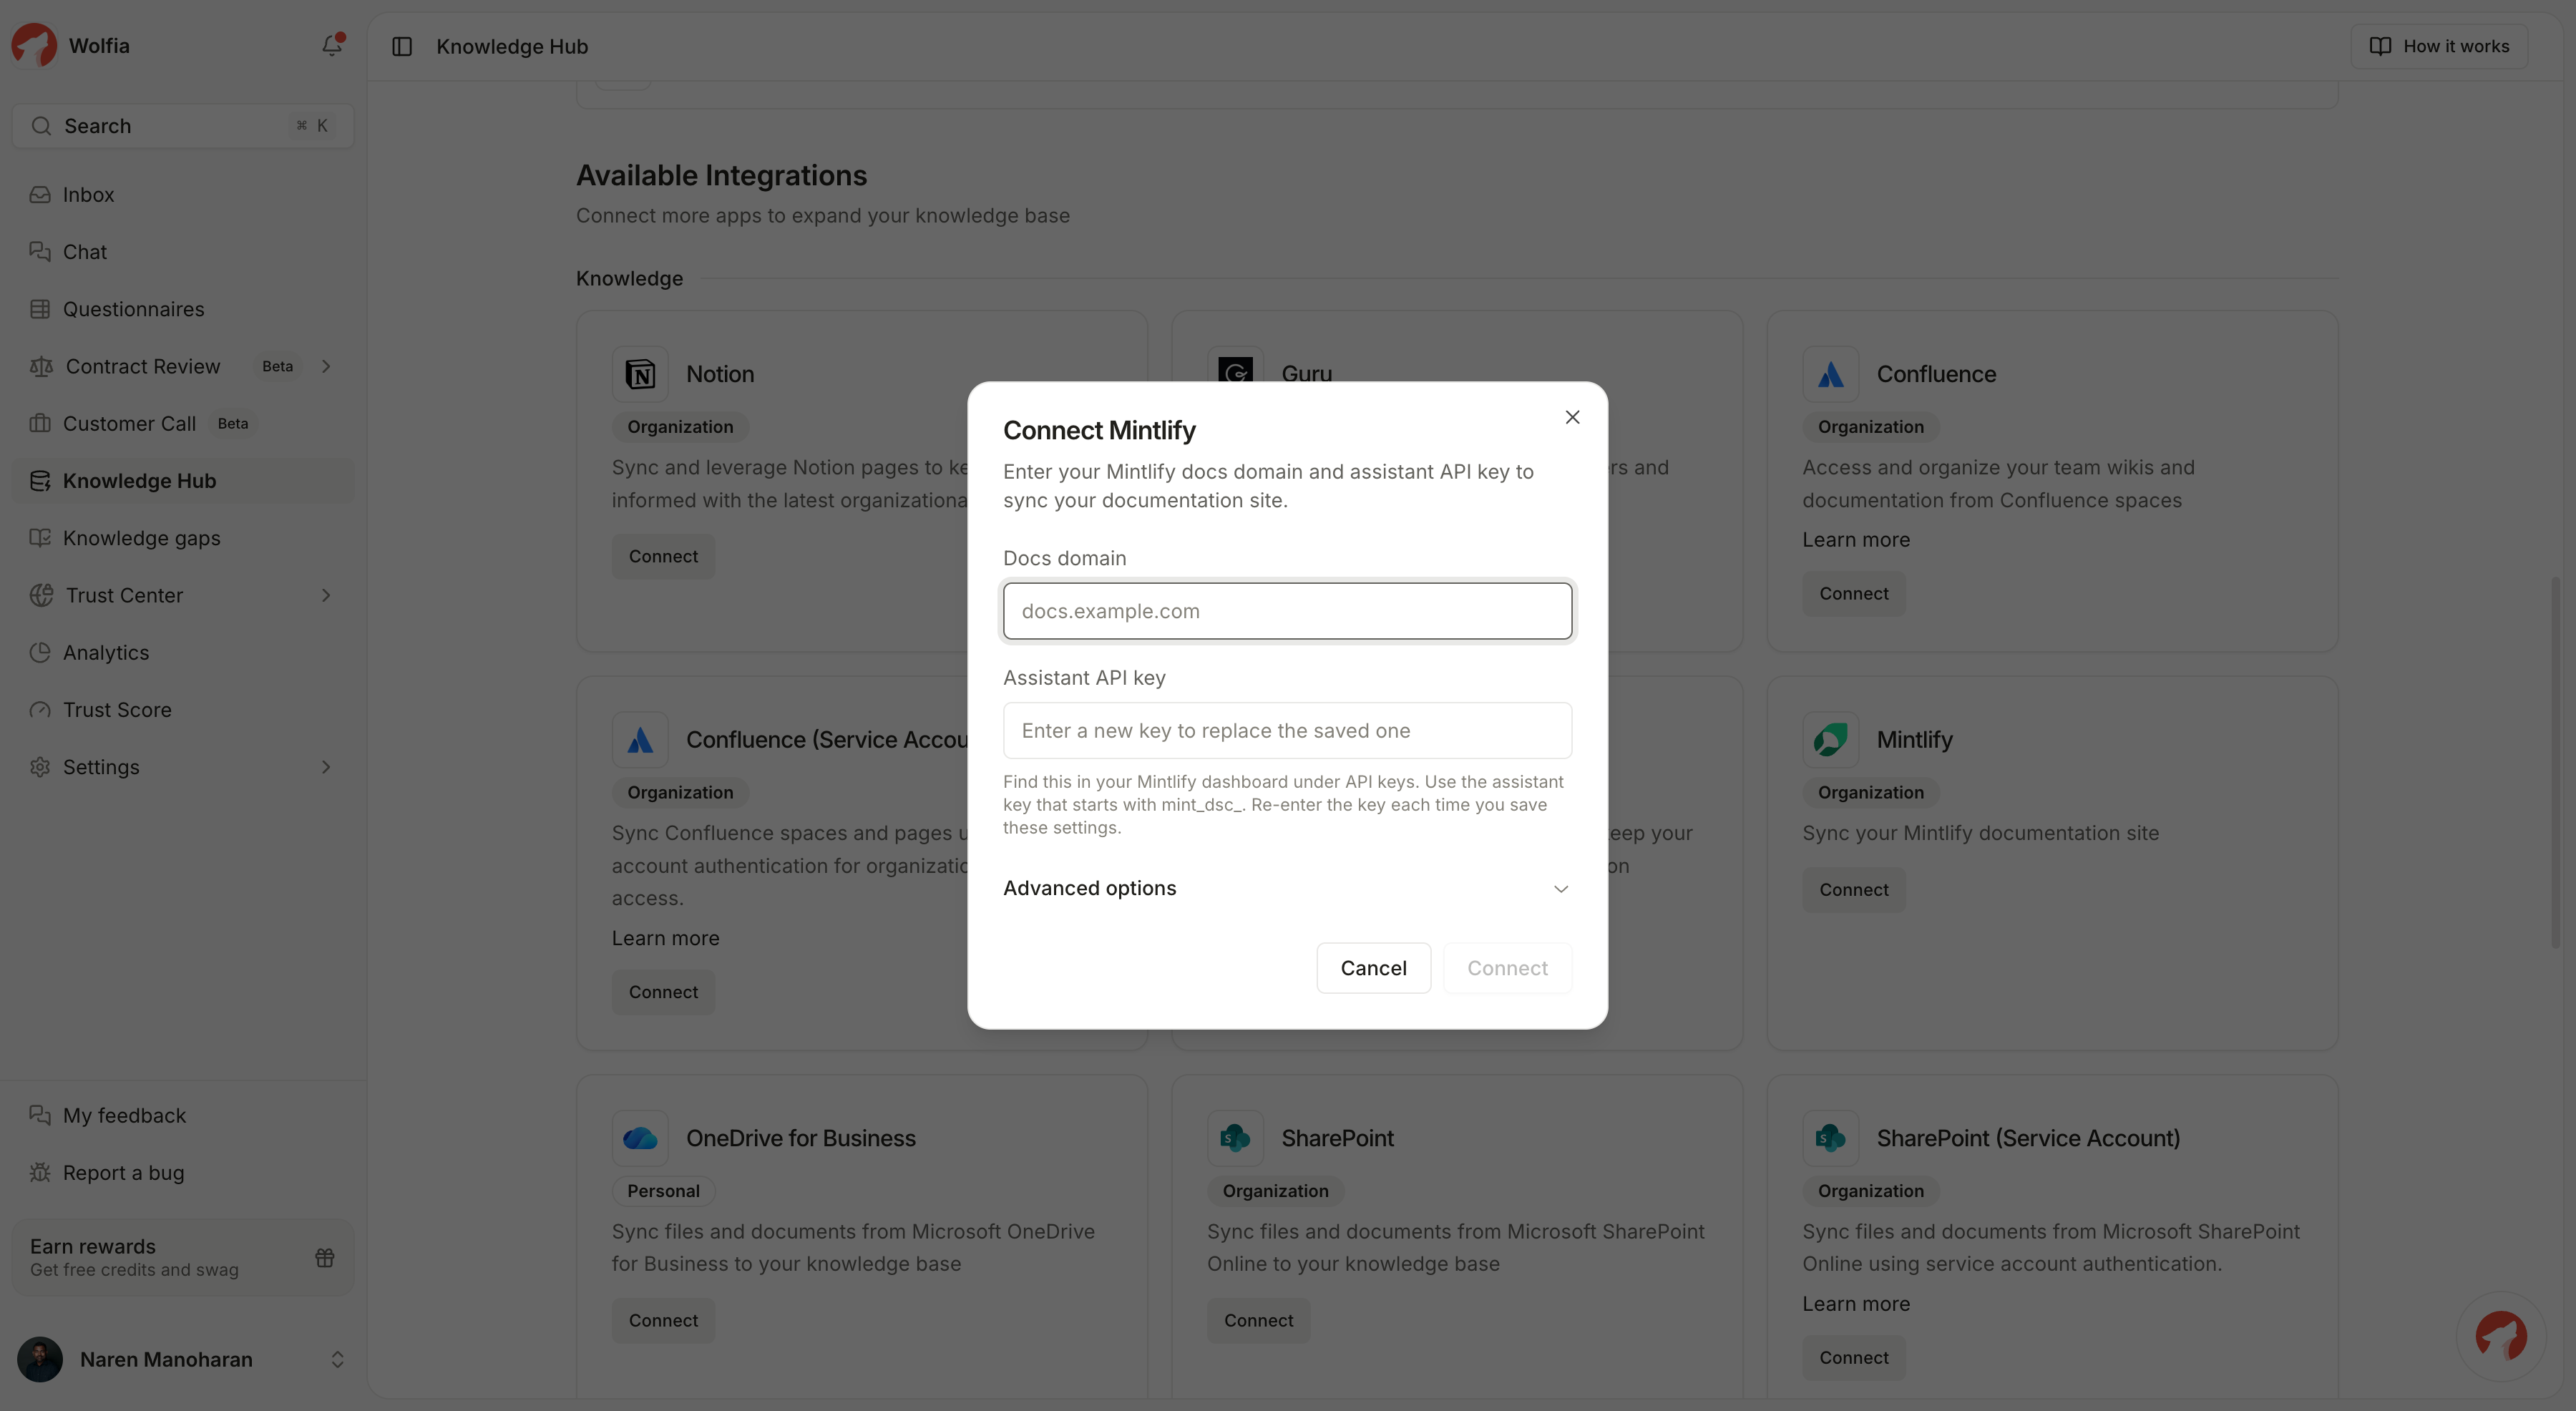Screen dimensions: 2576x1411
Task: Click the Mintlify logo on its card
Action: [x=1830, y=739]
